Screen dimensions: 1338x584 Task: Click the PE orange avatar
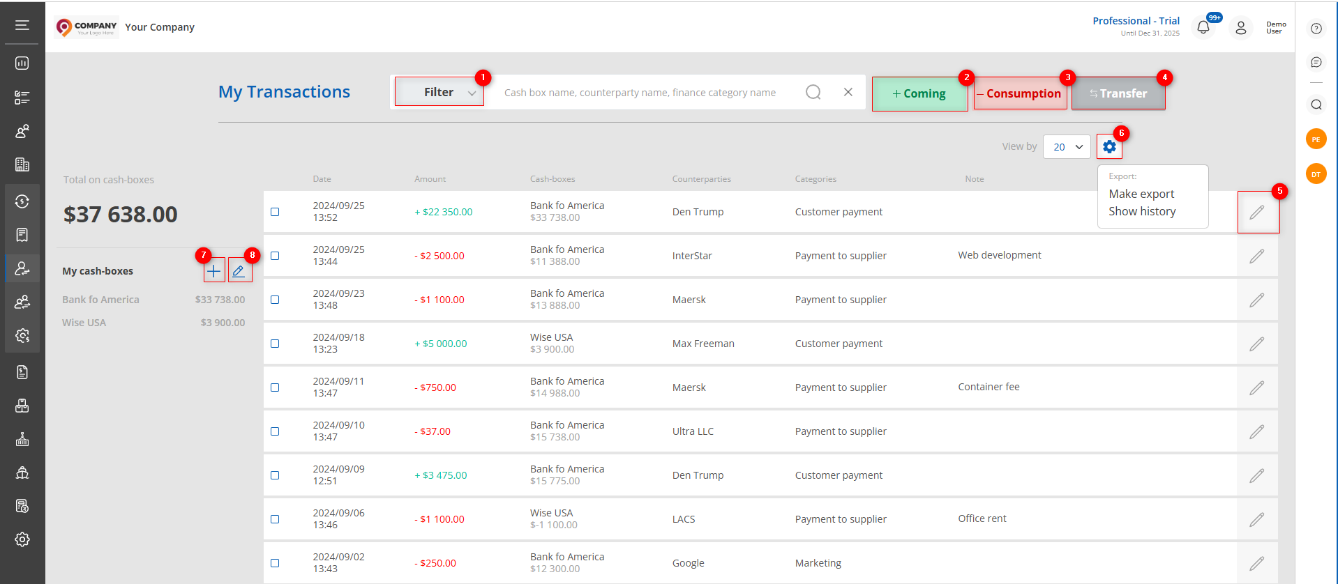(x=1316, y=139)
